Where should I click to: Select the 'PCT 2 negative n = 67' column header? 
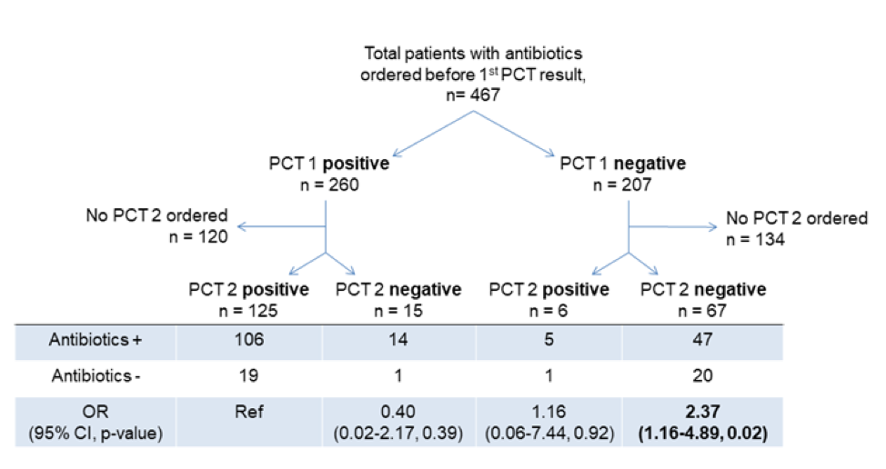703,299
